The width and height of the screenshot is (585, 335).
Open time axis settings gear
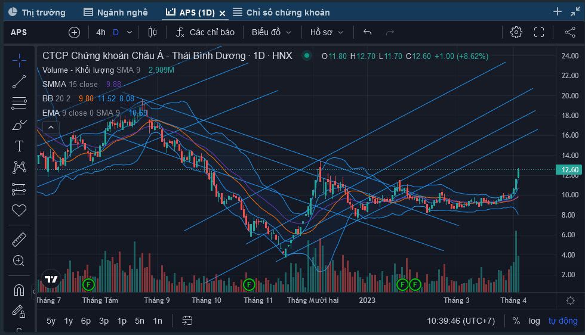tap(570, 300)
